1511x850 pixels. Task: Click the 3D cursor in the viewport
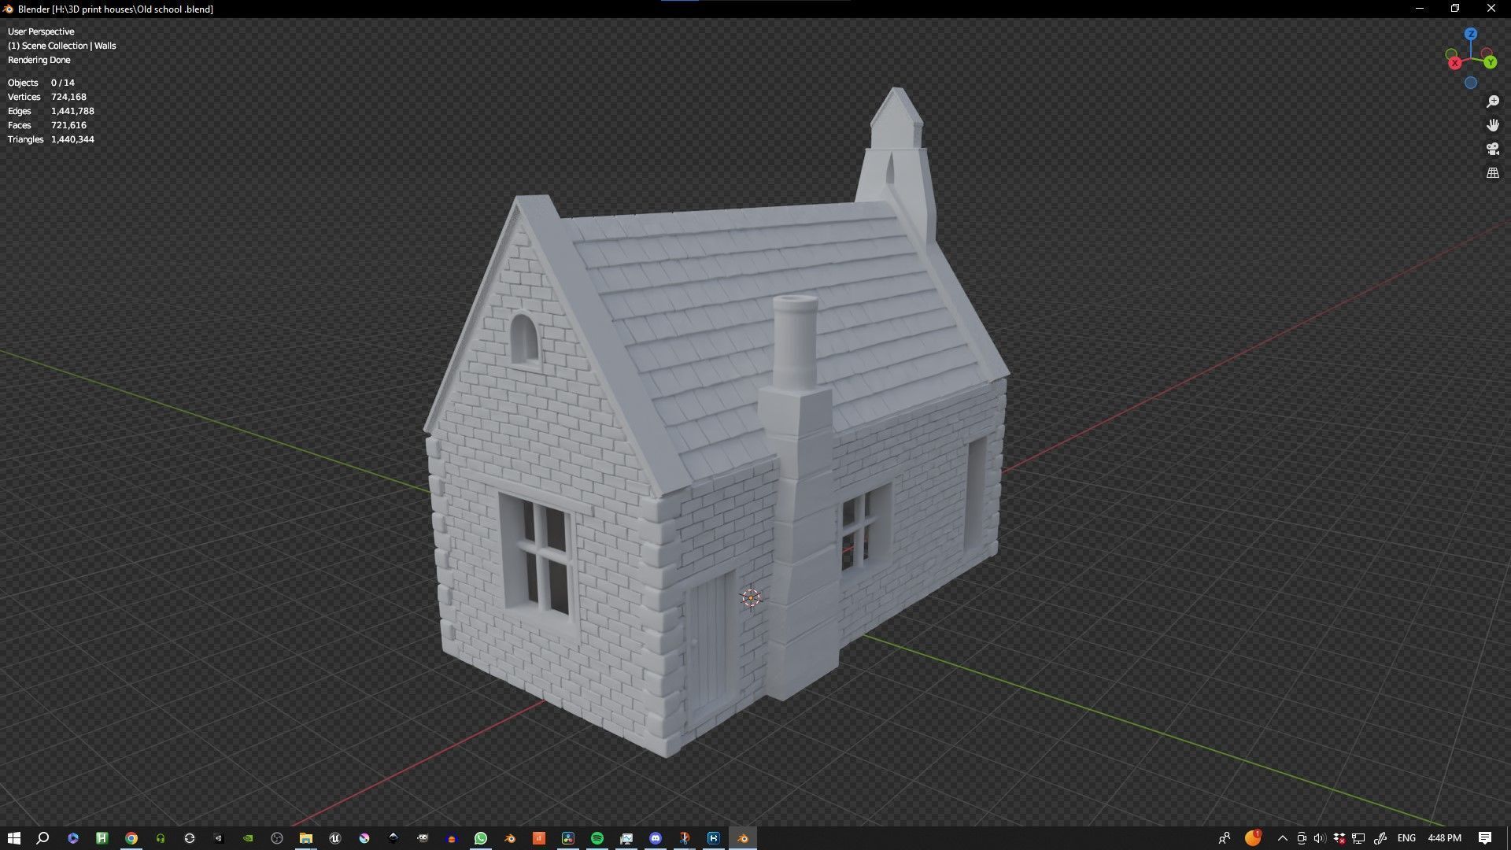coord(751,598)
